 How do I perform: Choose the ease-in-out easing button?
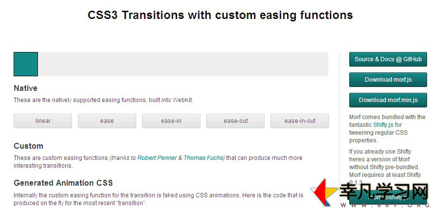[300, 121]
